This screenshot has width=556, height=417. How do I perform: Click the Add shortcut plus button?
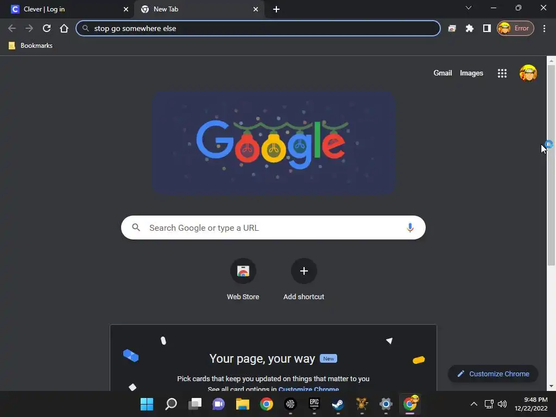pos(304,271)
